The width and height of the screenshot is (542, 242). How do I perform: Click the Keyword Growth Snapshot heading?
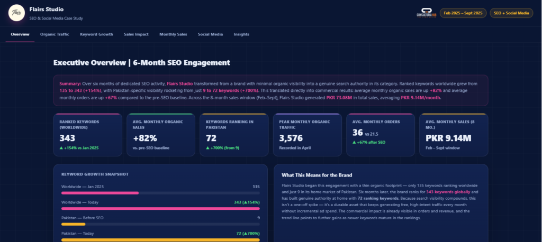coord(95,174)
